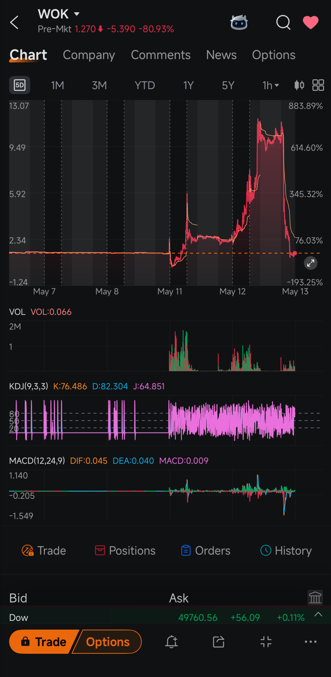
Task: Open the Trade shortcut with lock icon
Action: pyautogui.click(x=43, y=551)
